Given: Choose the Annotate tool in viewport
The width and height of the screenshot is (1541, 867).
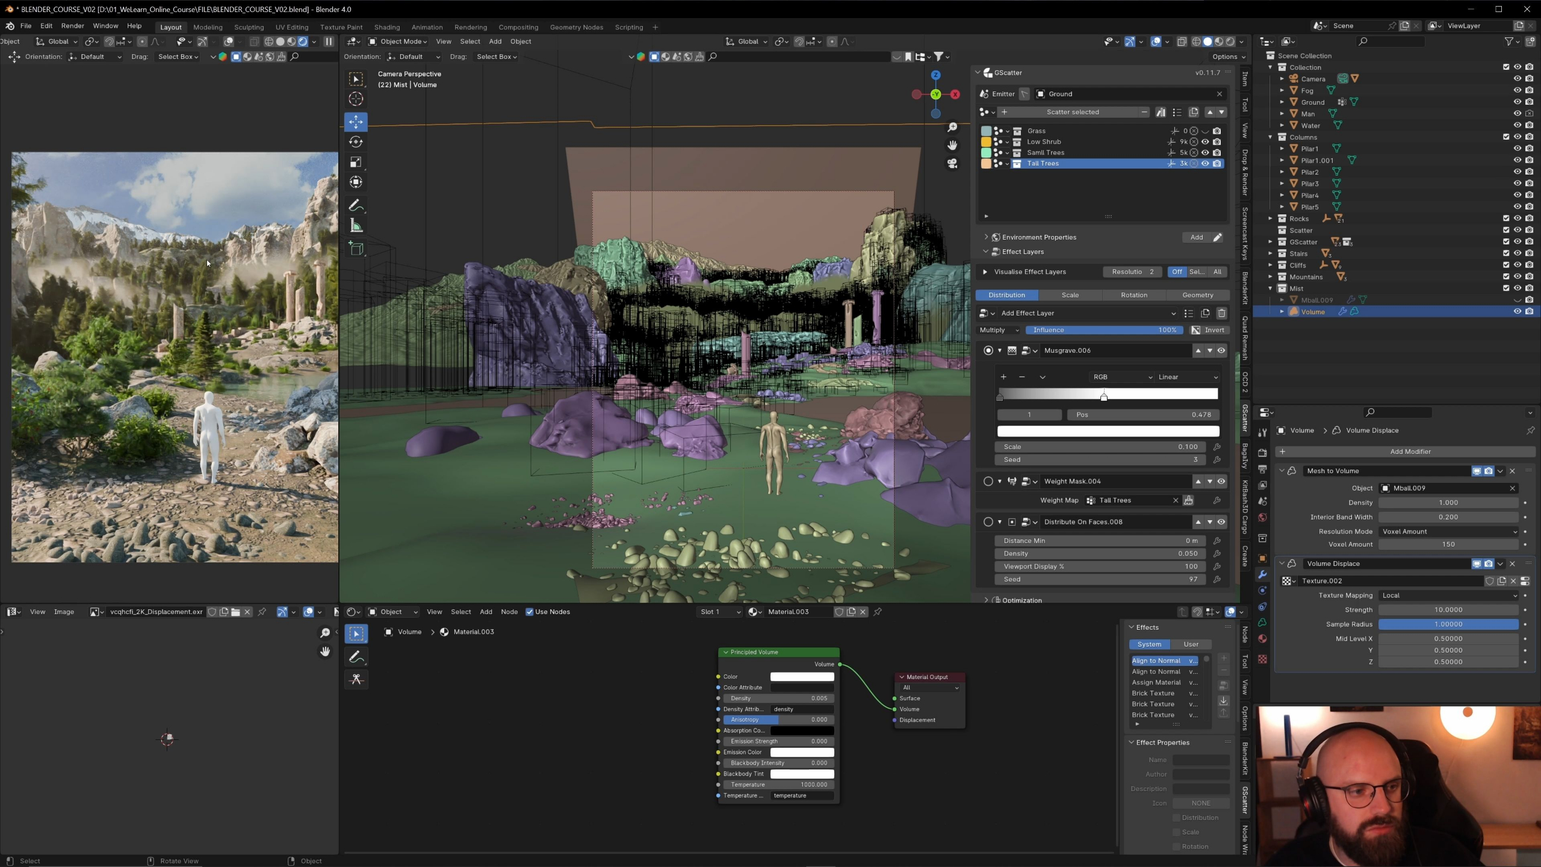Looking at the screenshot, I should tap(356, 206).
